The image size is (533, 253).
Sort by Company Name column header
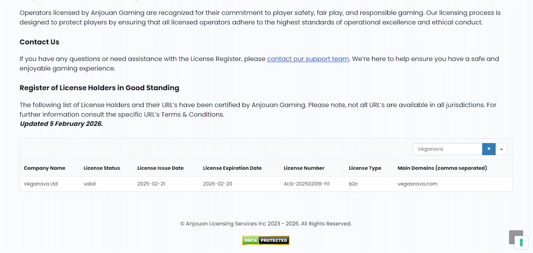point(44,168)
